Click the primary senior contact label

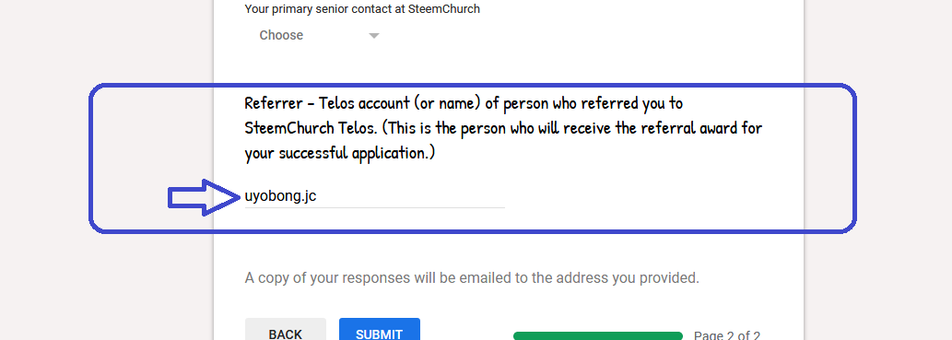point(362,9)
